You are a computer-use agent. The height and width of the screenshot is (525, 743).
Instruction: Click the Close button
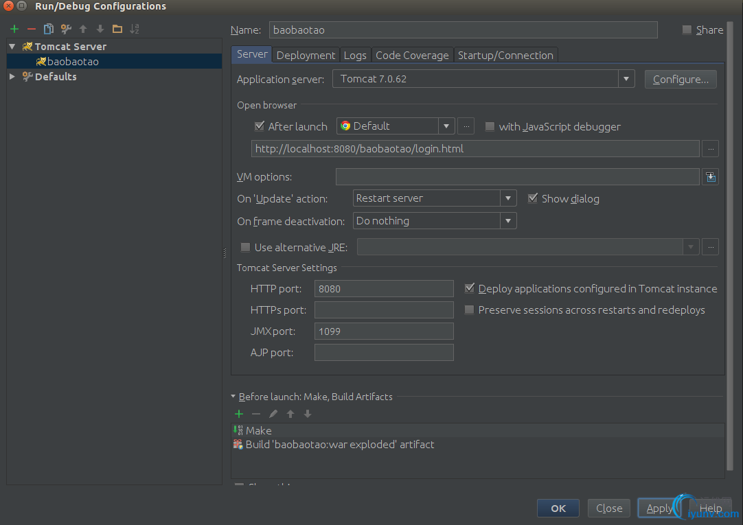pos(609,509)
